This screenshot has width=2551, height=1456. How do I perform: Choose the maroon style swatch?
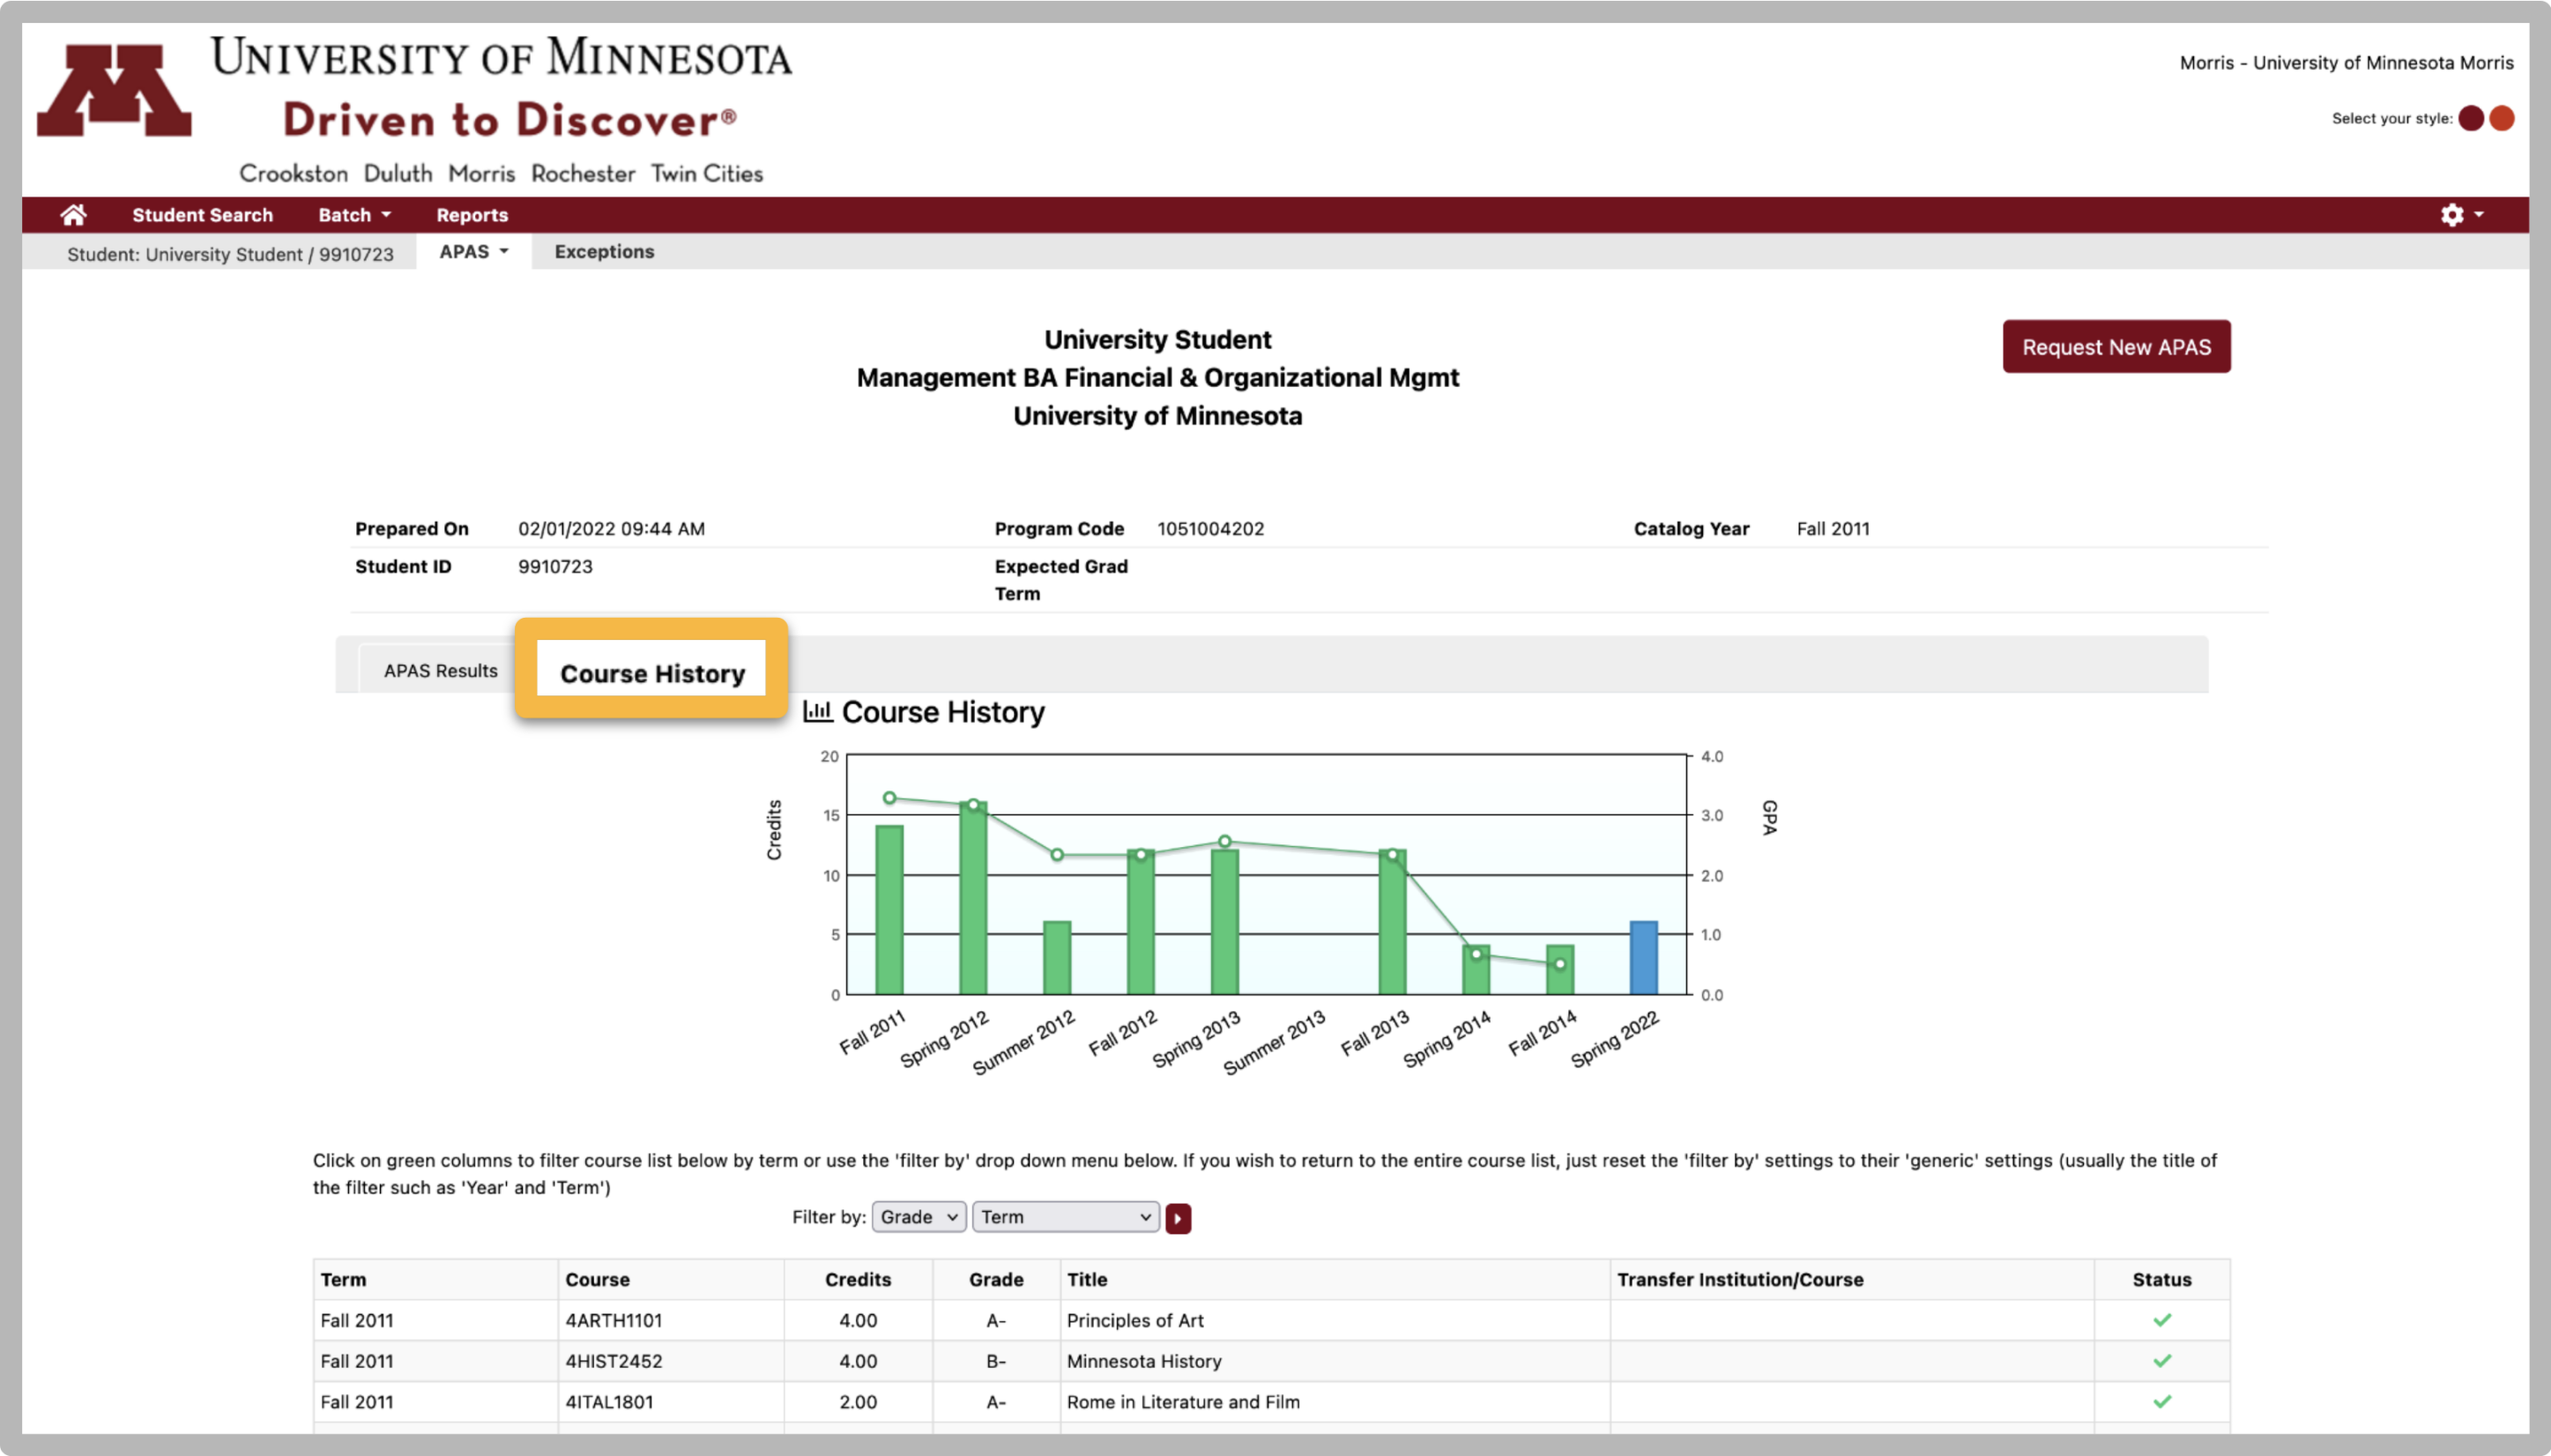click(2471, 118)
